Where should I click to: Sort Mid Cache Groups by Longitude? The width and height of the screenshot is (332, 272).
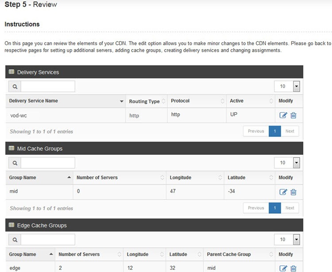(195, 178)
